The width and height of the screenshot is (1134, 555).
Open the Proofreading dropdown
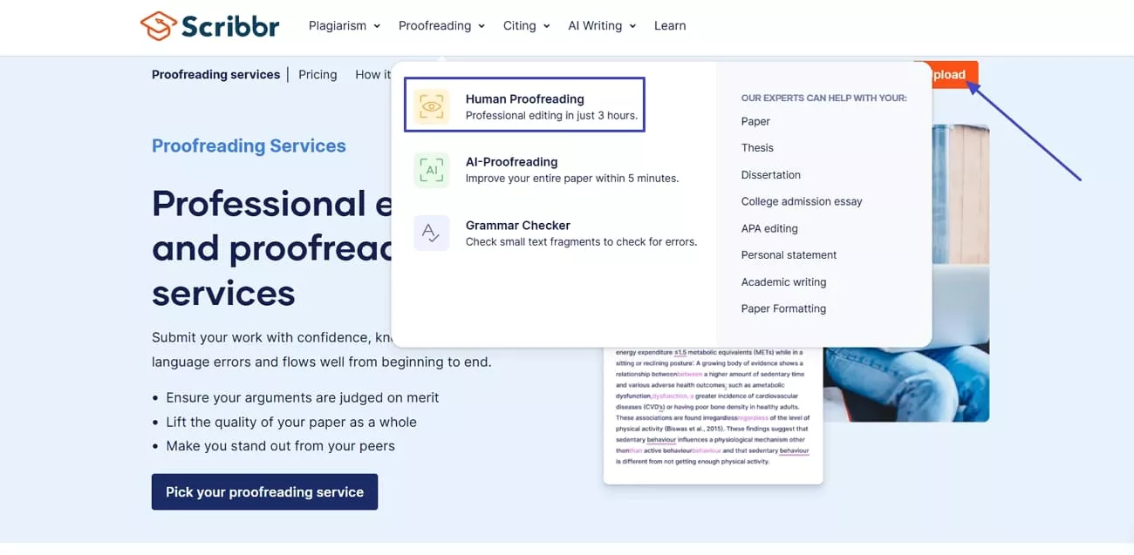(435, 25)
